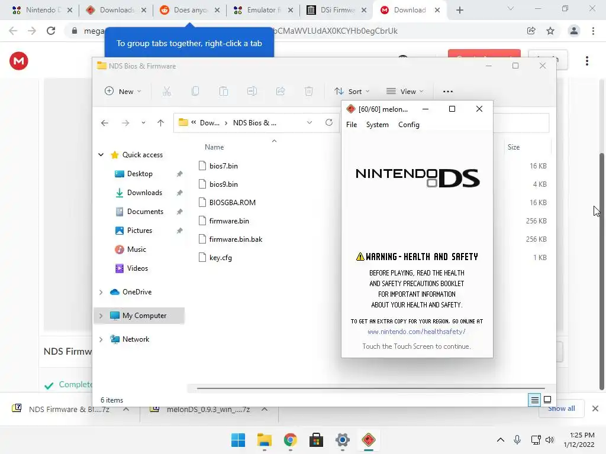Collapse the Quick access tree node
606x454 pixels.
pyautogui.click(x=101, y=155)
